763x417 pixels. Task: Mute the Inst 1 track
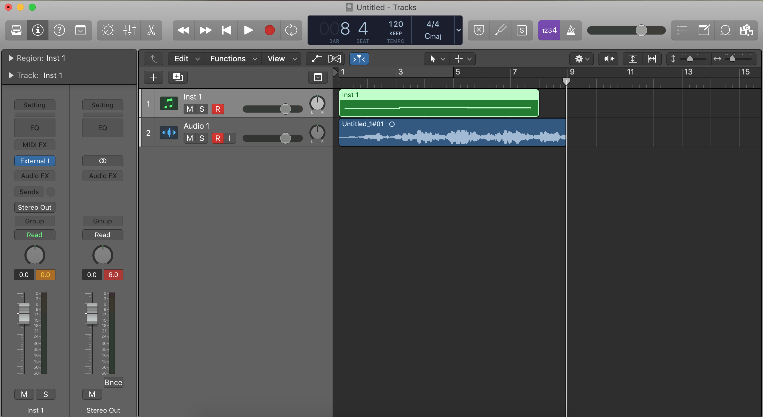coord(190,109)
